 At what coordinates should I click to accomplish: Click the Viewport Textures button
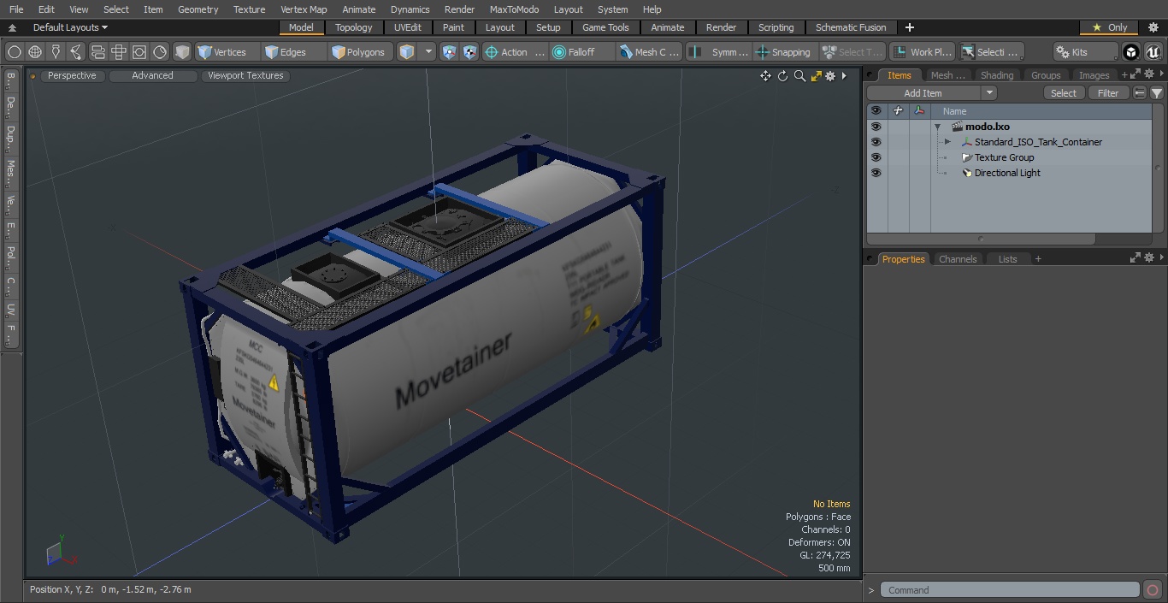tap(245, 75)
